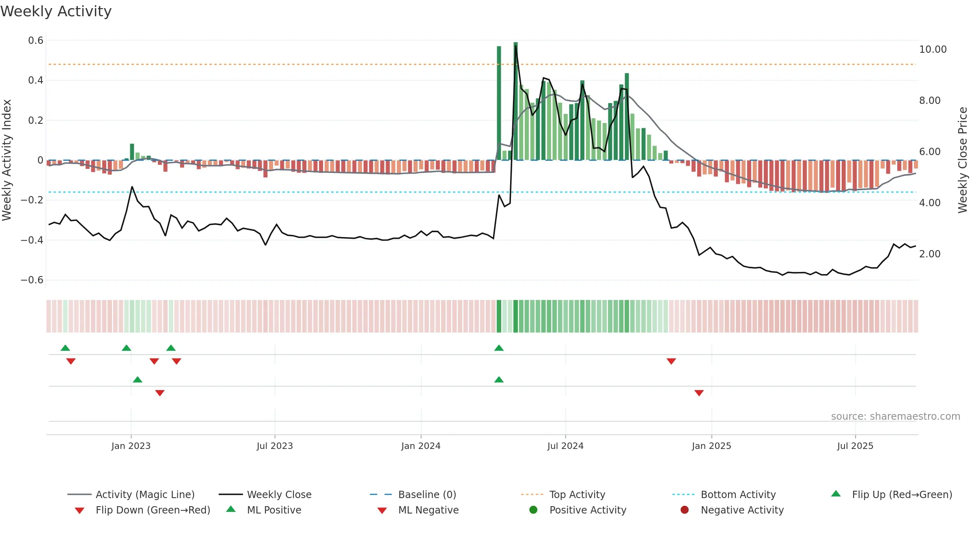The width and height of the screenshot is (974, 548).
Task: Click the earliest green Flip Up triangle marker
Action: (65, 348)
